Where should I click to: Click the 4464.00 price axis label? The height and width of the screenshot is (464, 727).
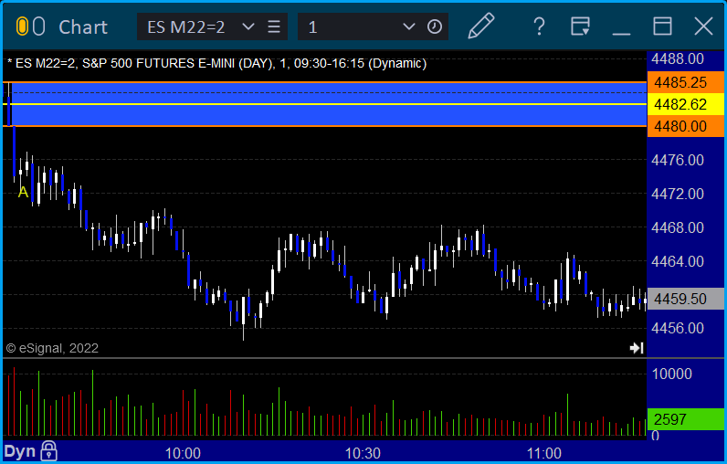(678, 261)
